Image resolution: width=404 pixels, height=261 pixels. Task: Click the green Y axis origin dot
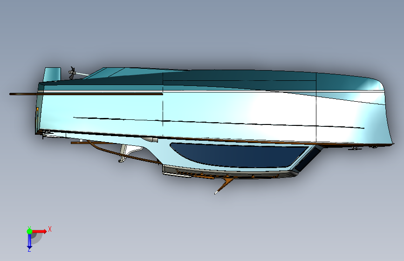pos(29,231)
